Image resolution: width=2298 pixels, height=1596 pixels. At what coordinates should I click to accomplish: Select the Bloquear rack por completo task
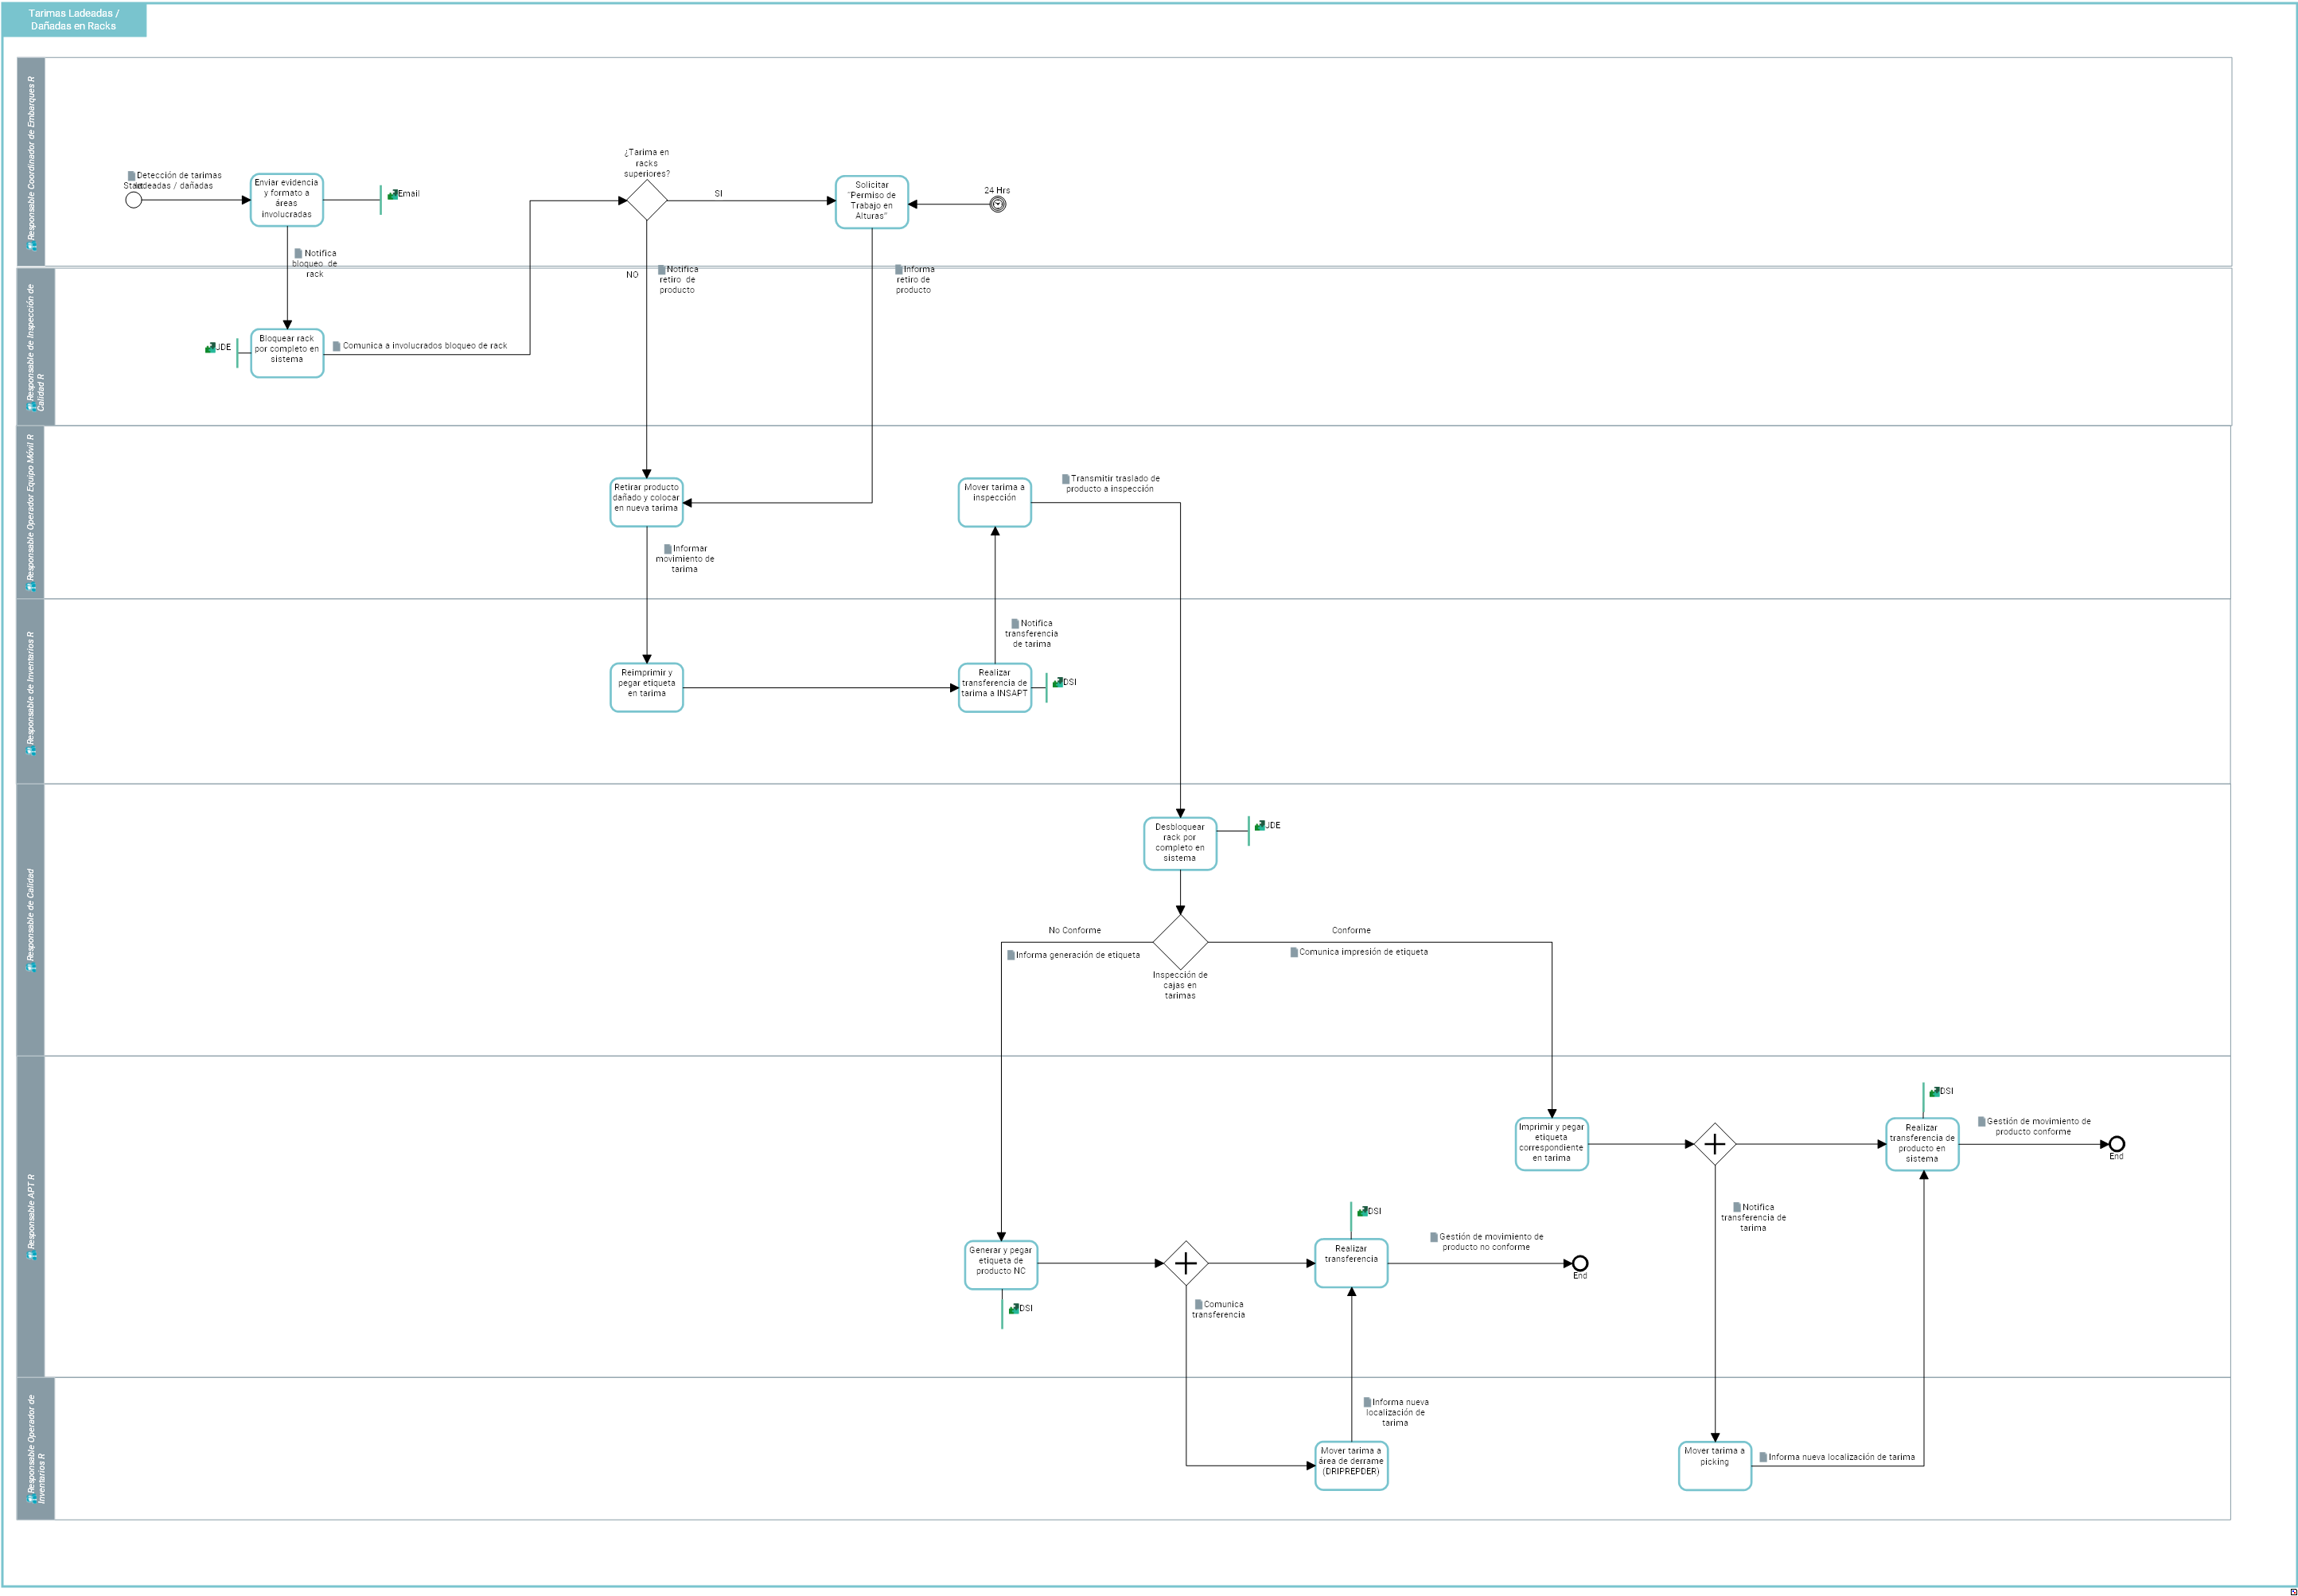(x=287, y=353)
